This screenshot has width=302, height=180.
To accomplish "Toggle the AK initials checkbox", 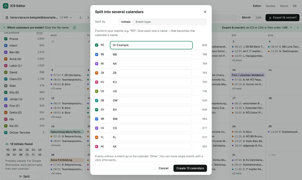I will tap(97, 147).
